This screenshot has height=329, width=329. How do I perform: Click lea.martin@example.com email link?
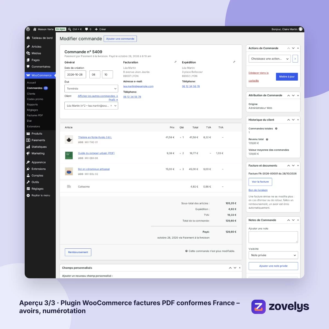[x=138, y=86]
